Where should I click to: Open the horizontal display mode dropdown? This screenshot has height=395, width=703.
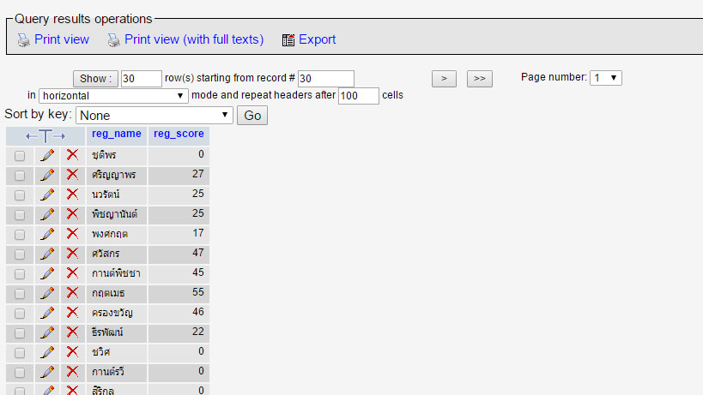coord(113,96)
